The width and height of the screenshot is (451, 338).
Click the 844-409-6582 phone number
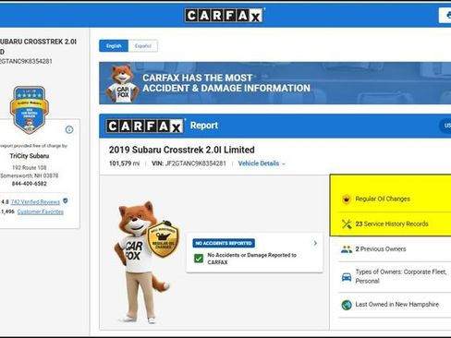click(30, 184)
